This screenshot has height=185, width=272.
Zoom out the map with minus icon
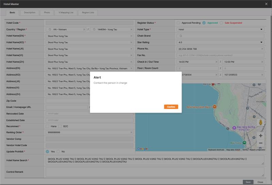tap(260, 143)
